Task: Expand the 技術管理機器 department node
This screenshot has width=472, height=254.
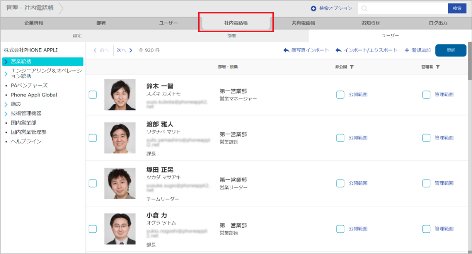Action: (6, 114)
